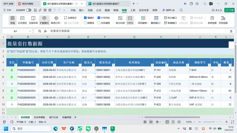
Task: Click the formula bar input field
Action: [139, 31]
